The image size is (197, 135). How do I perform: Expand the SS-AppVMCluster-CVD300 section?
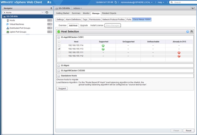[x=59, y=71]
